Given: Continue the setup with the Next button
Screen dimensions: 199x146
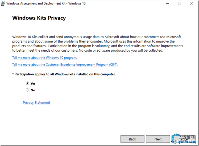Looking at the screenshot, I should (158, 139).
